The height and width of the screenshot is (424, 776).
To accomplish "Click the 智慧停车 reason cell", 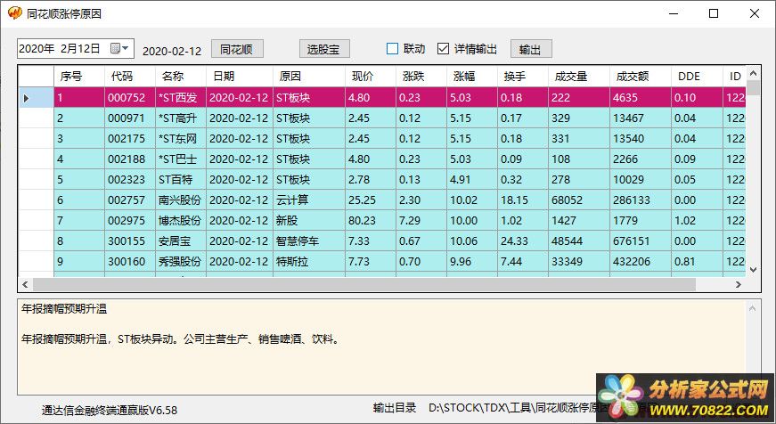I will [x=309, y=241].
